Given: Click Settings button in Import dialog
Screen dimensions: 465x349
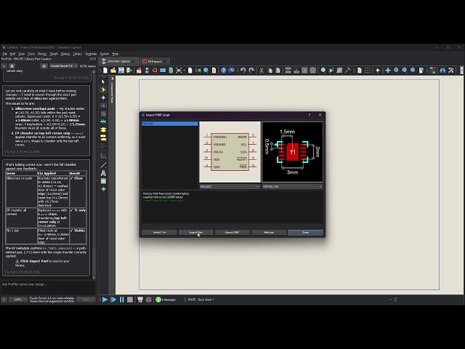Looking at the screenshot, I should [269, 233].
